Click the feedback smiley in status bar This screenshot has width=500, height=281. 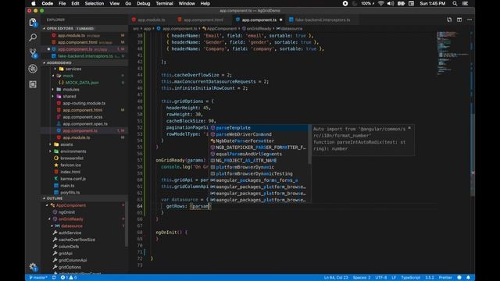[x=459, y=278]
